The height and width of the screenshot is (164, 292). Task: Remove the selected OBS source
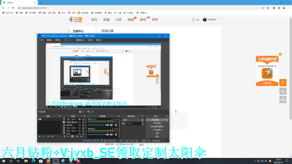pyautogui.click(x=68, y=136)
